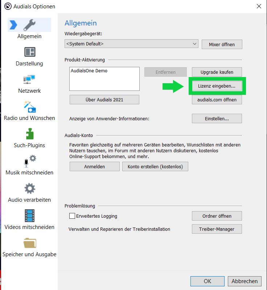Open Videos mitschneiden film strip icon
This screenshot has width=267, height=290.
pos(29,216)
